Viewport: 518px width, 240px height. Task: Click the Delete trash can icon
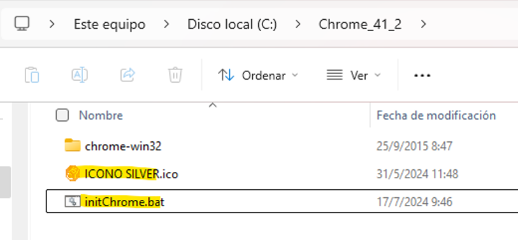pyautogui.click(x=175, y=75)
